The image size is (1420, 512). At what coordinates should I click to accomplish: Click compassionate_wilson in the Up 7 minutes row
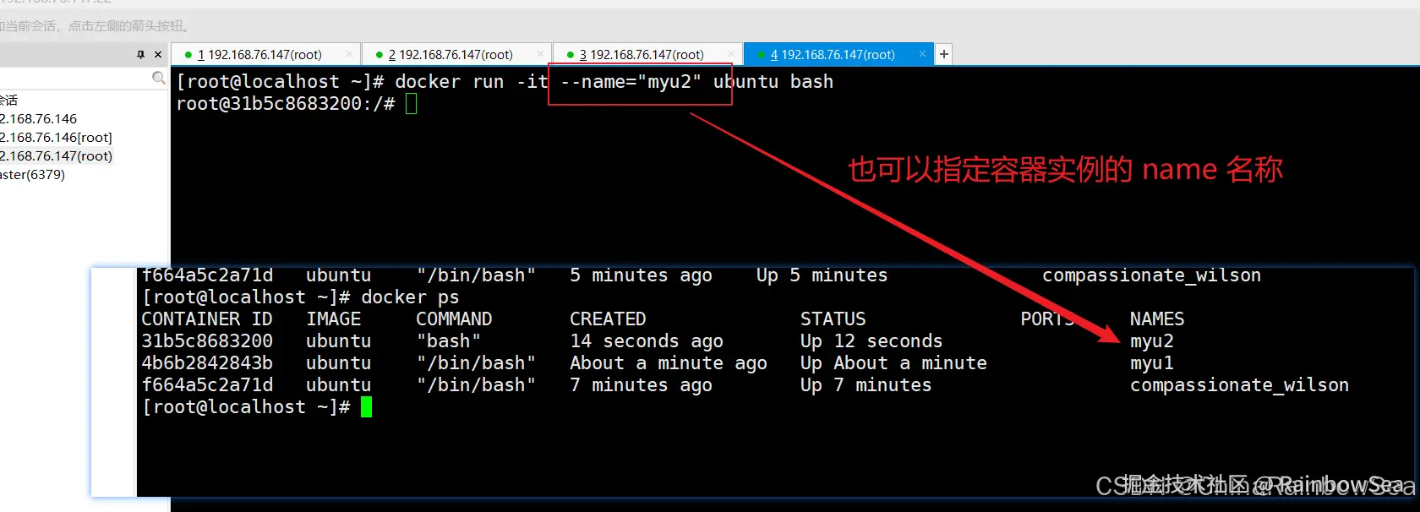(1239, 385)
